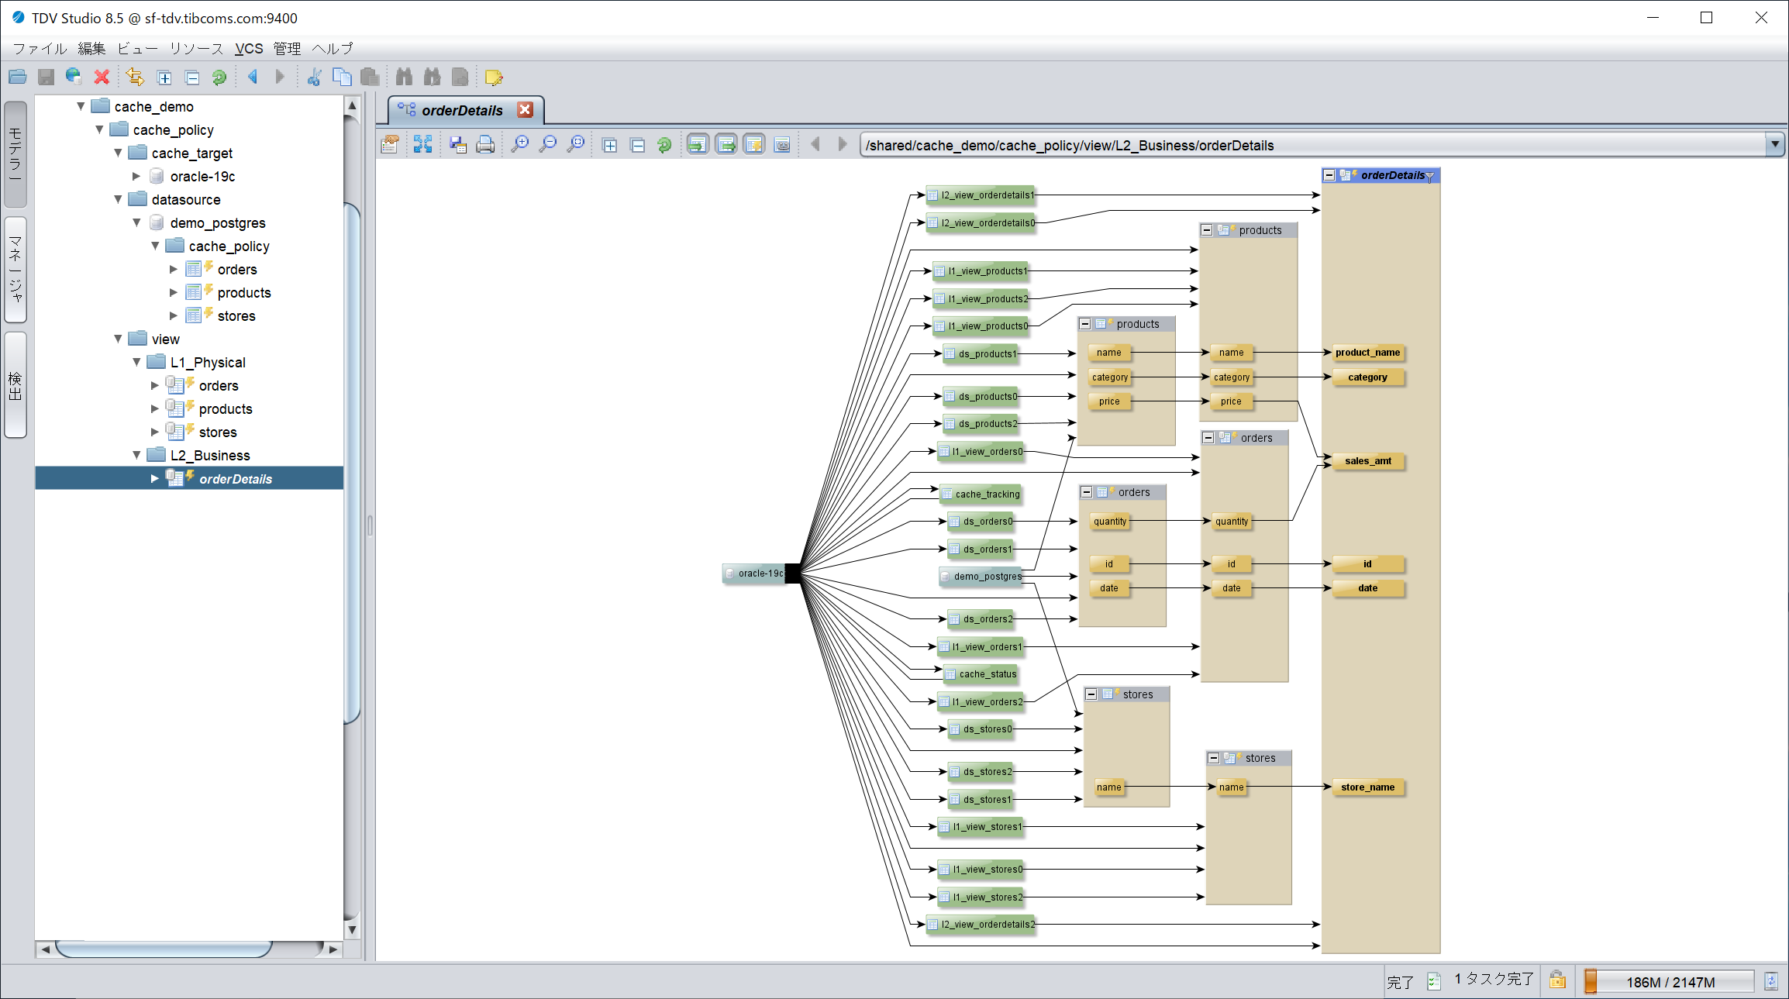Image resolution: width=1789 pixels, height=999 pixels.
Task: Collapse the L1_Physical folder in tree
Action: coord(136,362)
